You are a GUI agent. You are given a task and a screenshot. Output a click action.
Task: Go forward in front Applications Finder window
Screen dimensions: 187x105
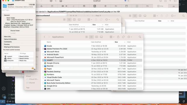coord(49,37)
